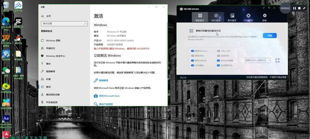Click the 激活教程 document desktop icon
Screen dimensions: 310x139
point(18,55)
